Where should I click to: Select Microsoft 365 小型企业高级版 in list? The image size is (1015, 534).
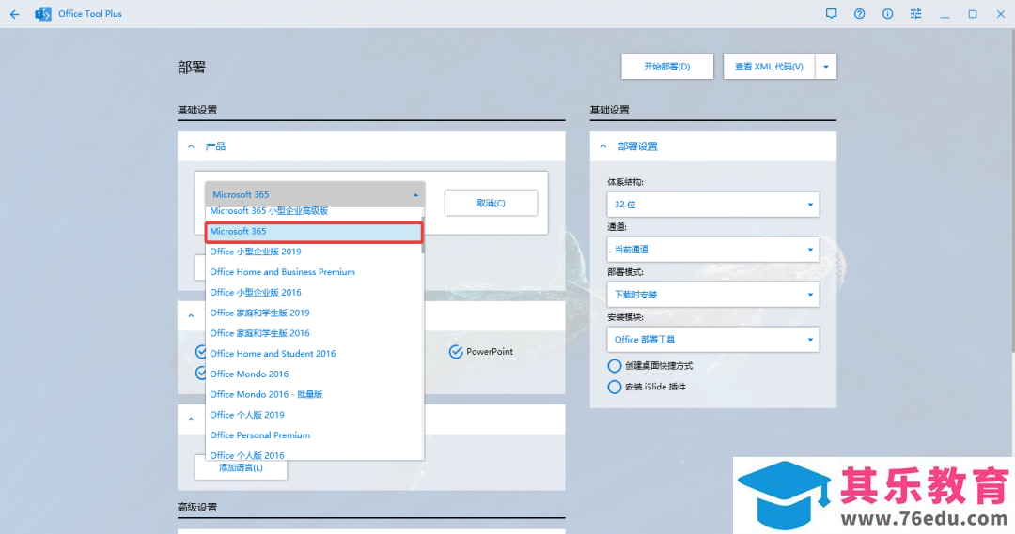coord(315,211)
